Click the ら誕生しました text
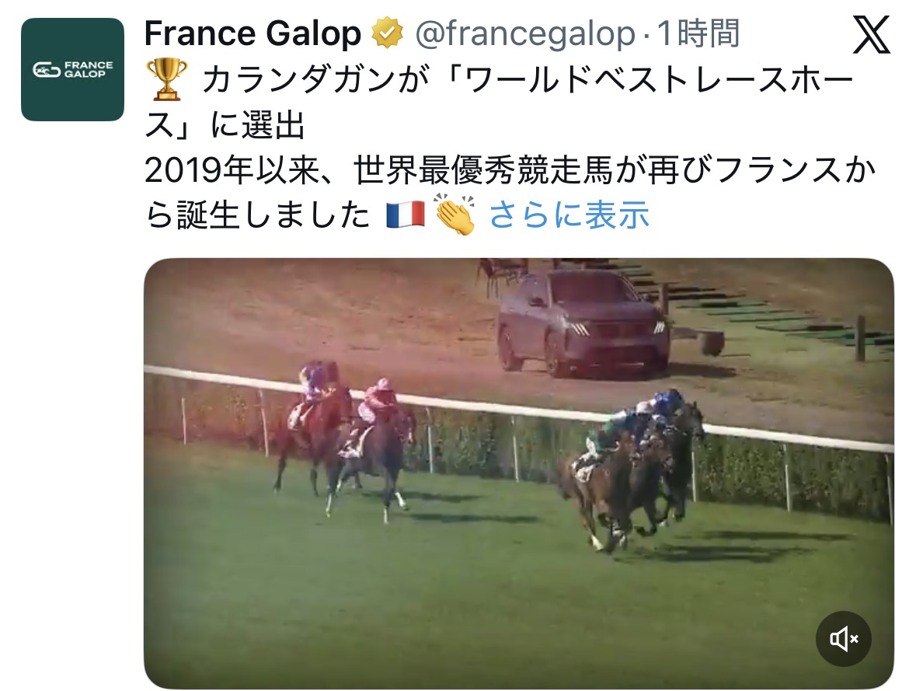The height and width of the screenshot is (691, 916). click(x=257, y=215)
